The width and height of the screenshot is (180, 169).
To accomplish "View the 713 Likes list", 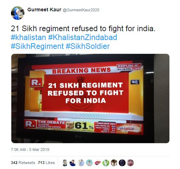I will click(46, 163).
